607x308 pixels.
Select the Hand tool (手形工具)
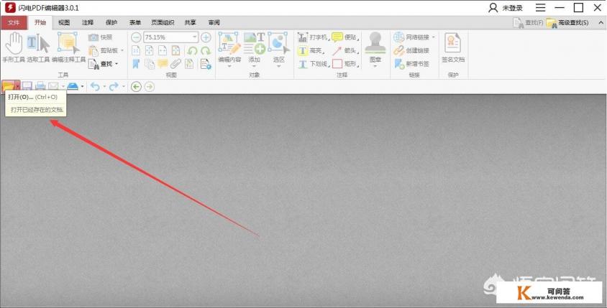[13, 47]
